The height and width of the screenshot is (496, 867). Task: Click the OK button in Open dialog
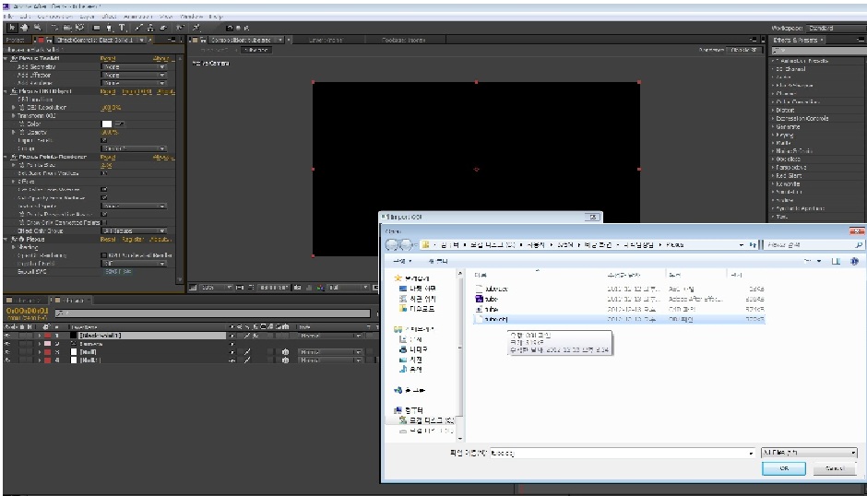coord(783,468)
